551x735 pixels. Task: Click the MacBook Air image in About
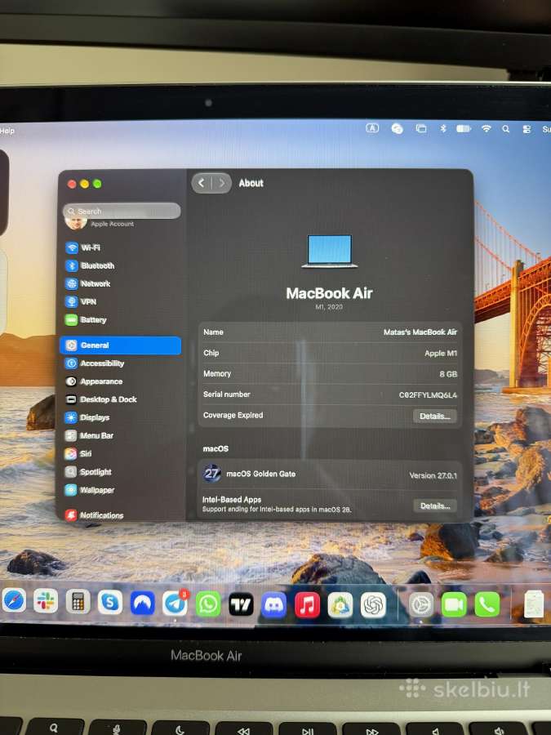point(330,252)
